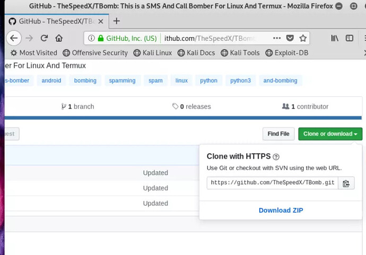Collapse the Clone or download dropdown
Screen dimensions: 366x255
(x=330, y=134)
